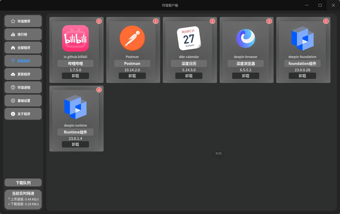This screenshot has width=340, height=214.
Task: Click the foundation组件 name label
Action: pos(303,64)
